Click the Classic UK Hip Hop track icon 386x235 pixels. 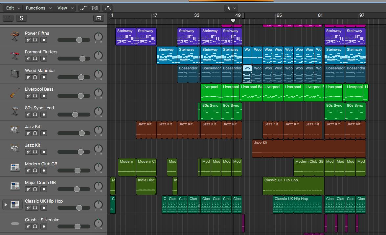(15, 204)
